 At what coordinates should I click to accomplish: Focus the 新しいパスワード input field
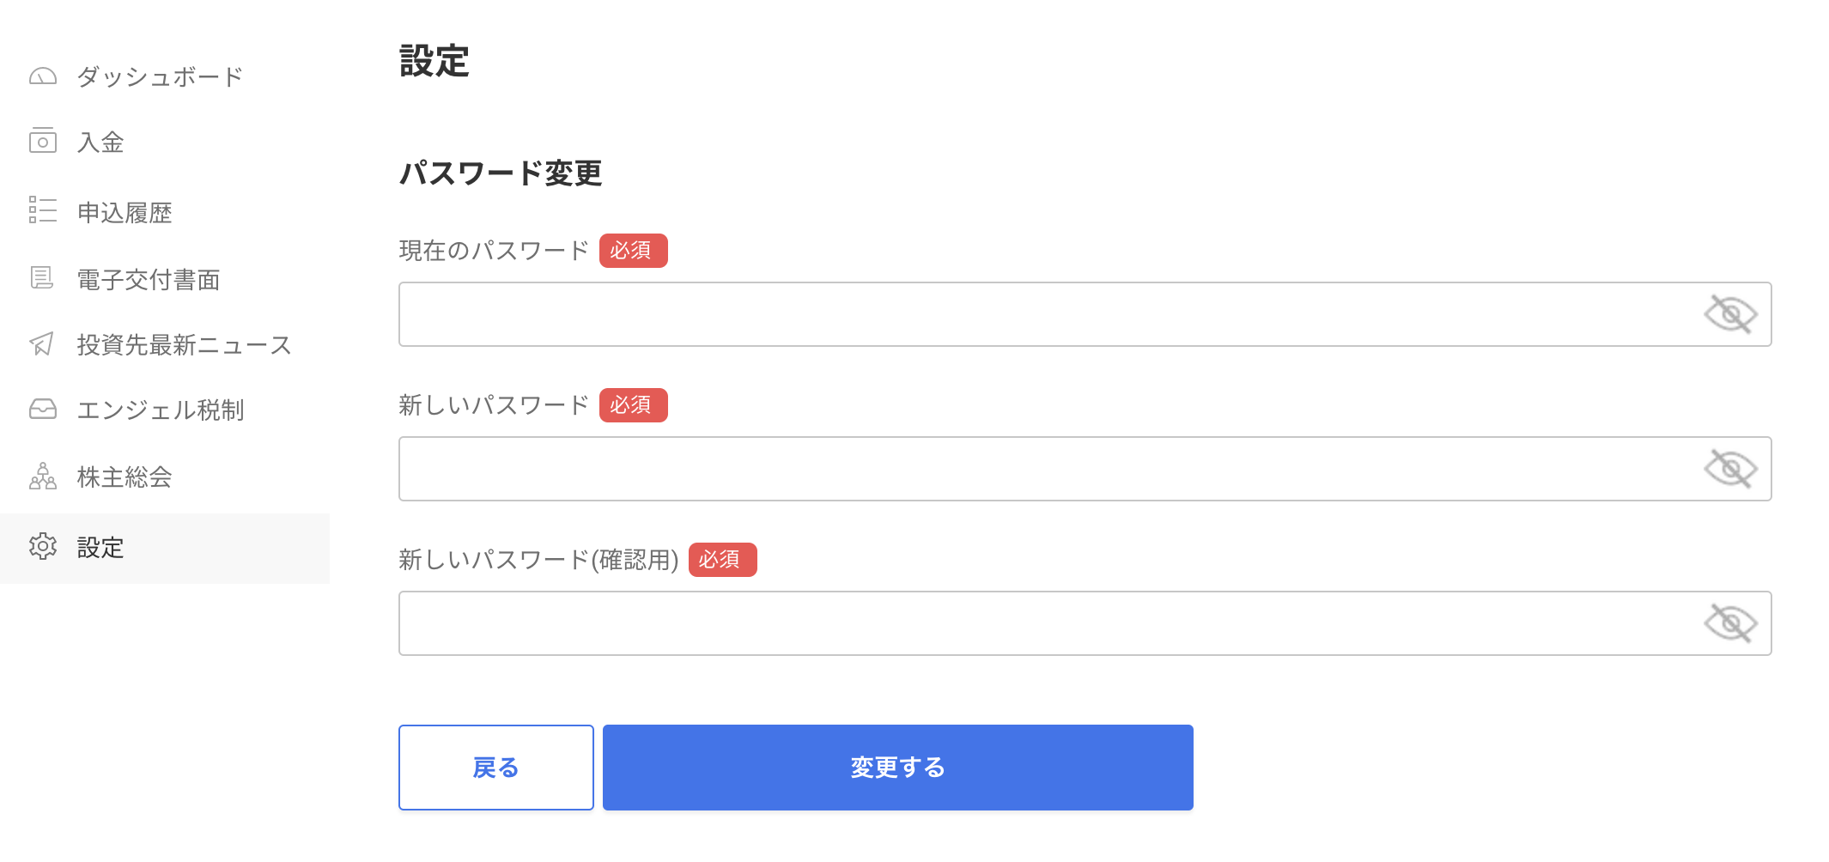(1085, 469)
